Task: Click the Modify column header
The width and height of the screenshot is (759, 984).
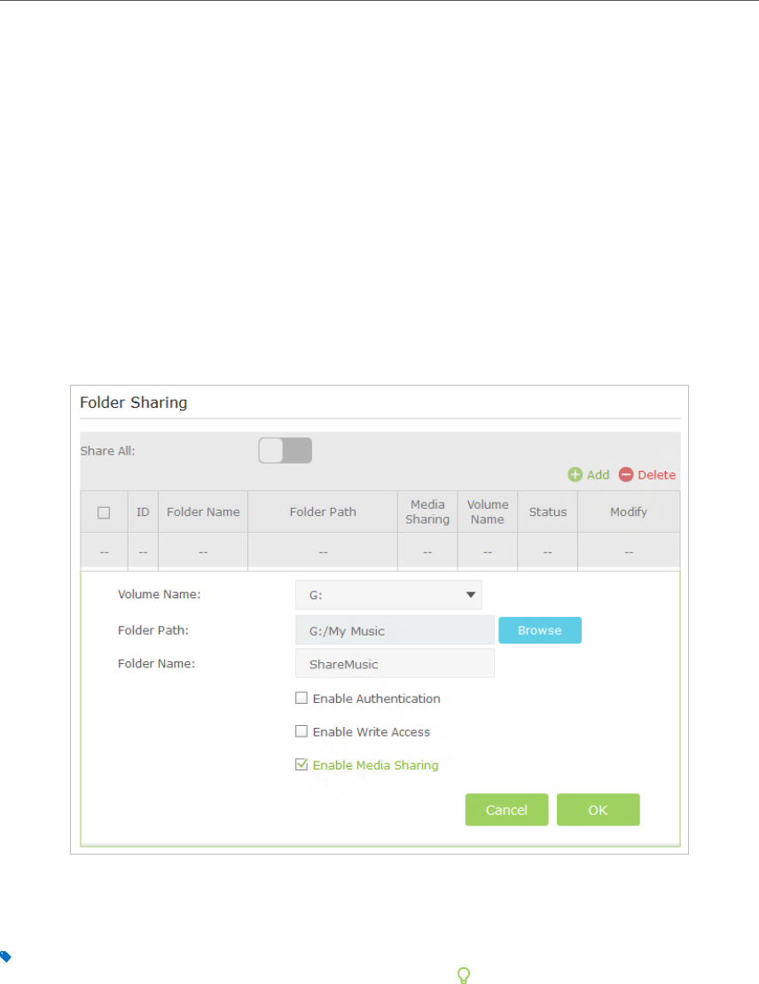Action: pyautogui.click(x=628, y=512)
